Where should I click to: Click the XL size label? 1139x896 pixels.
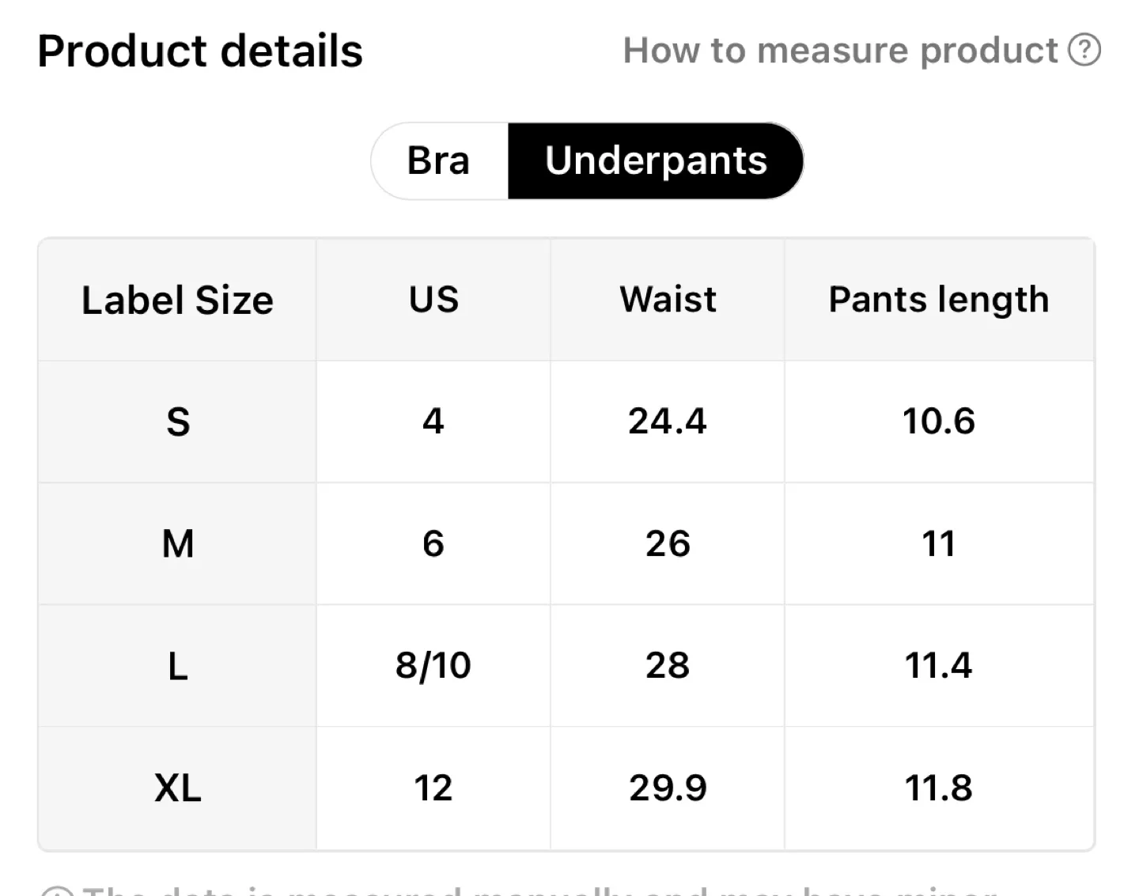coord(177,787)
